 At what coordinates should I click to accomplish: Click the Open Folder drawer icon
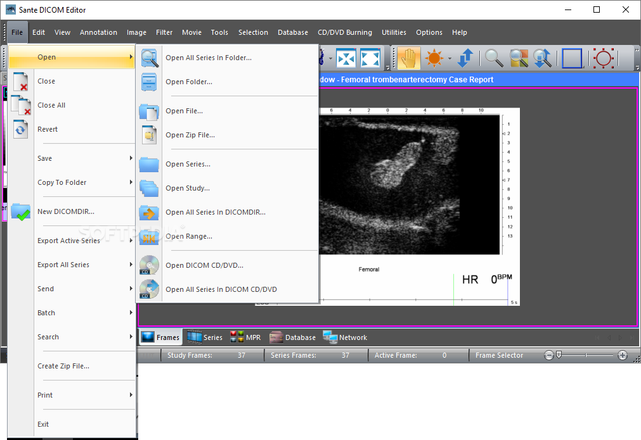tap(149, 82)
